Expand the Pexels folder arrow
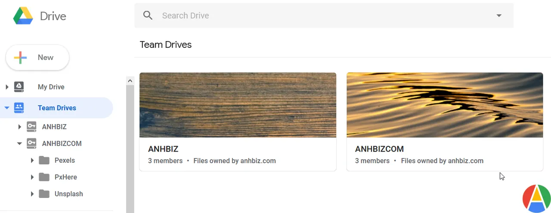Image resolution: width=551 pixels, height=213 pixels. 32,160
